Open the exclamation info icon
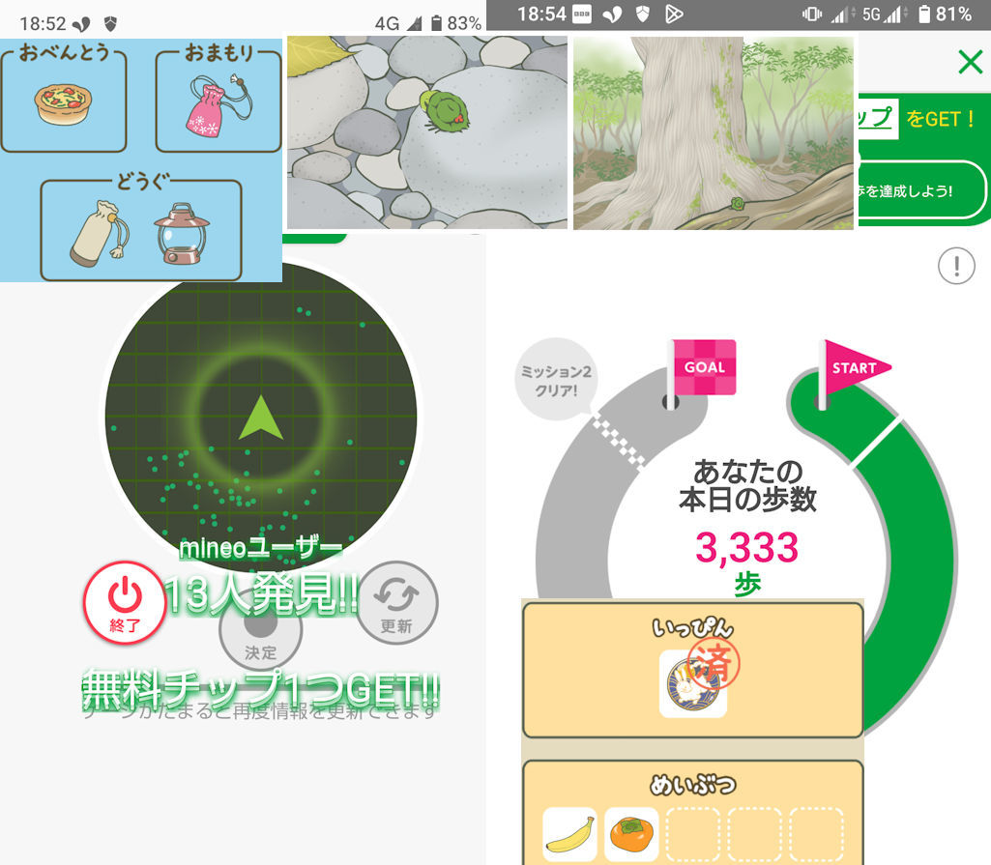 956,266
